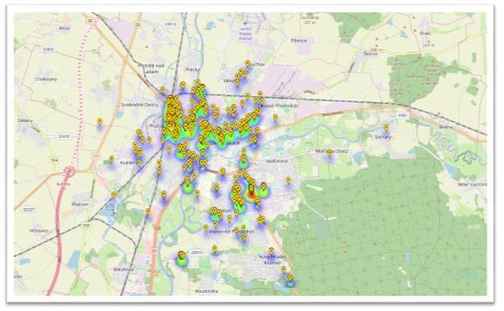Click the isolated marker west of Svobodné Dvory
Viewport: 504px width, 311px height.
[100, 122]
